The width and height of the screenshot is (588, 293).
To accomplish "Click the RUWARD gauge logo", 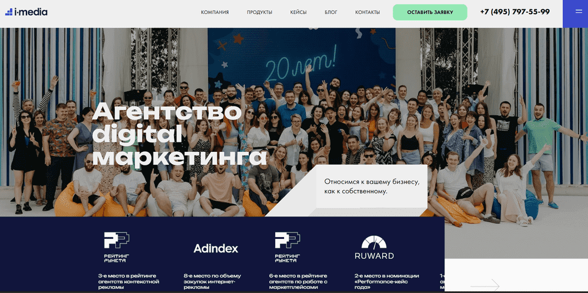I will (374, 248).
